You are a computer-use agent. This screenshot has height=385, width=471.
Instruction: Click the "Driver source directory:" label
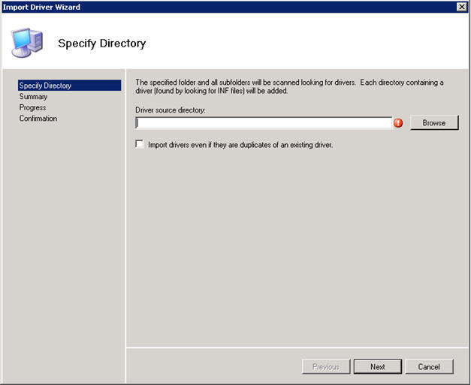tap(171, 110)
